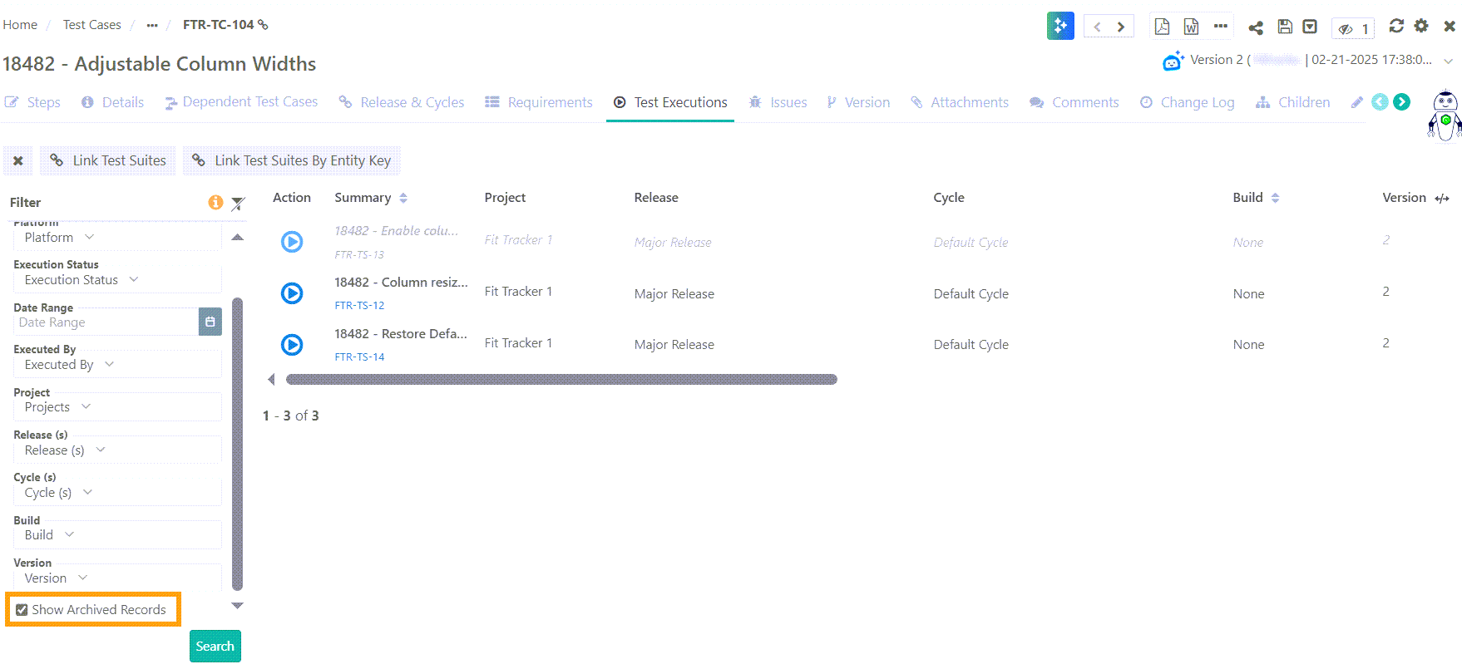Open the FTR-TS-14 test suite link
The image size is (1462, 664).
point(359,357)
